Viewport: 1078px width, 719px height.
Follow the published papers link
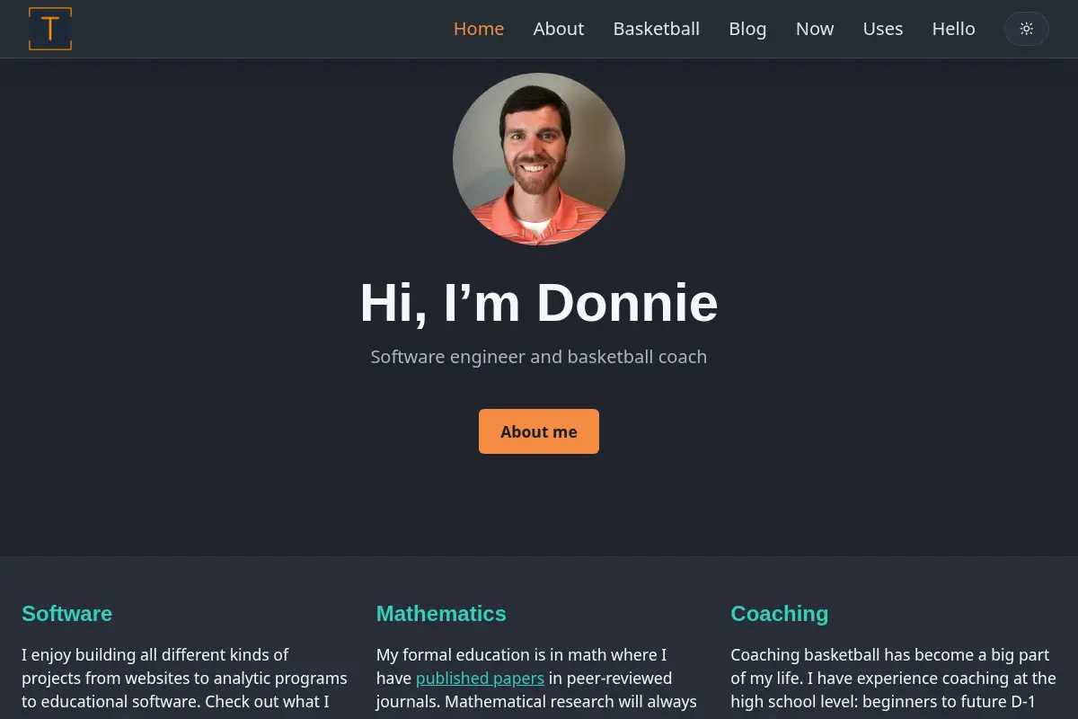[480, 678]
